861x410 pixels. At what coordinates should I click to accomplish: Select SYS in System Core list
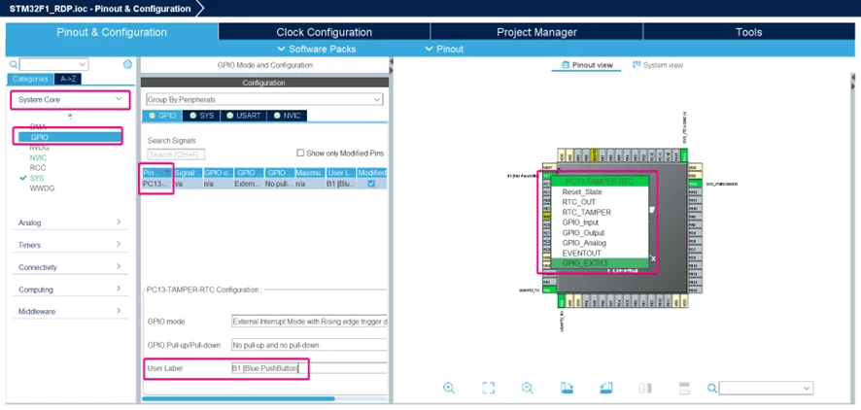point(37,178)
